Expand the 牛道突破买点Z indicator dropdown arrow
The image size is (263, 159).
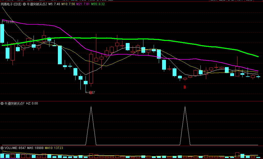pyautogui.click(x=24, y=4)
